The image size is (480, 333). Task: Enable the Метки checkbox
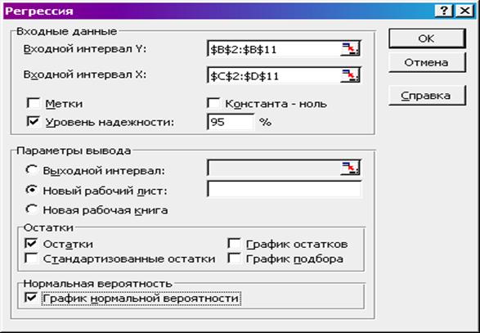tap(33, 103)
